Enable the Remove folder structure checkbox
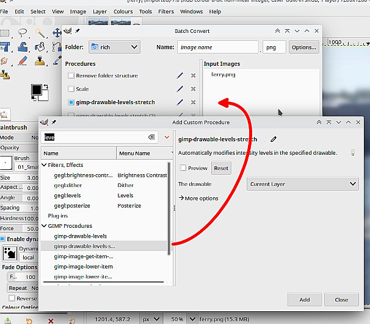The height and width of the screenshot is (324, 370). point(71,76)
